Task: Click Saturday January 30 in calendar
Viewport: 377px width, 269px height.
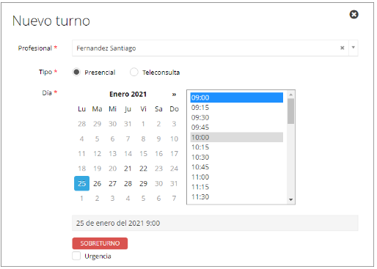Action: (158, 183)
